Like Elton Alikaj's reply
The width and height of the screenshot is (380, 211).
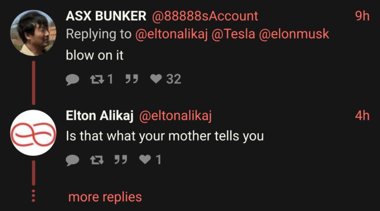point(144,160)
